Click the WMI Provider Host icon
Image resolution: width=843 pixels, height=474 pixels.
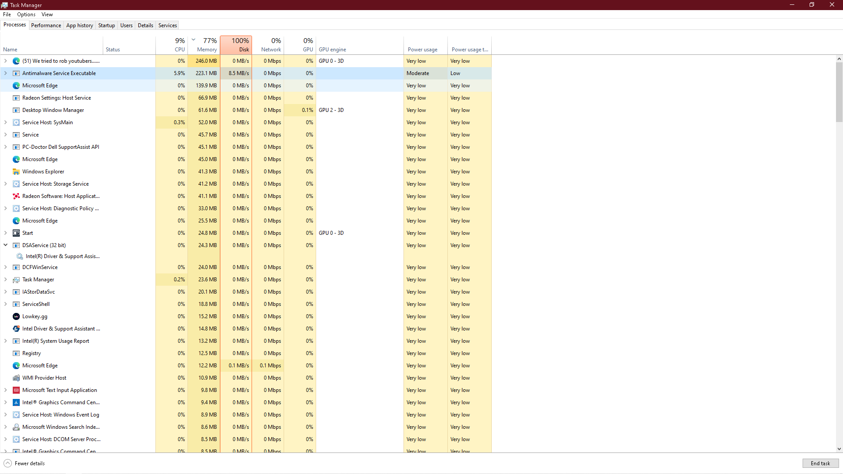point(16,378)
